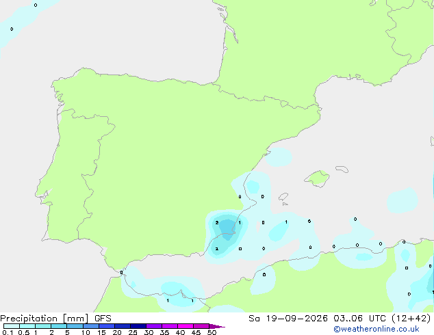Viewport: 434px width, 335px height.
Task: Choose the bright magenta 40 mm legend swatch
Action: [186, 326]
